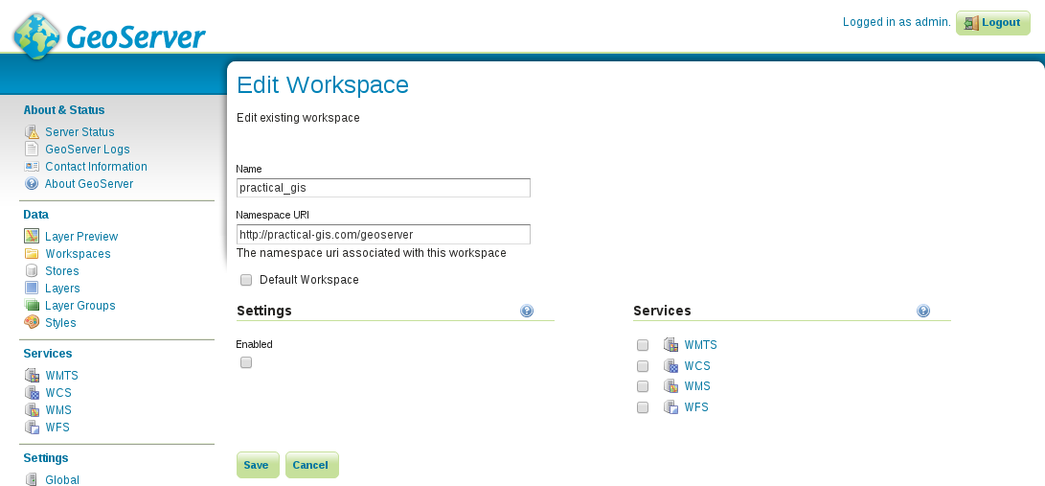Open Contact Information page
This screenshot has height=486, width=1045.
(x=96, y=167)
